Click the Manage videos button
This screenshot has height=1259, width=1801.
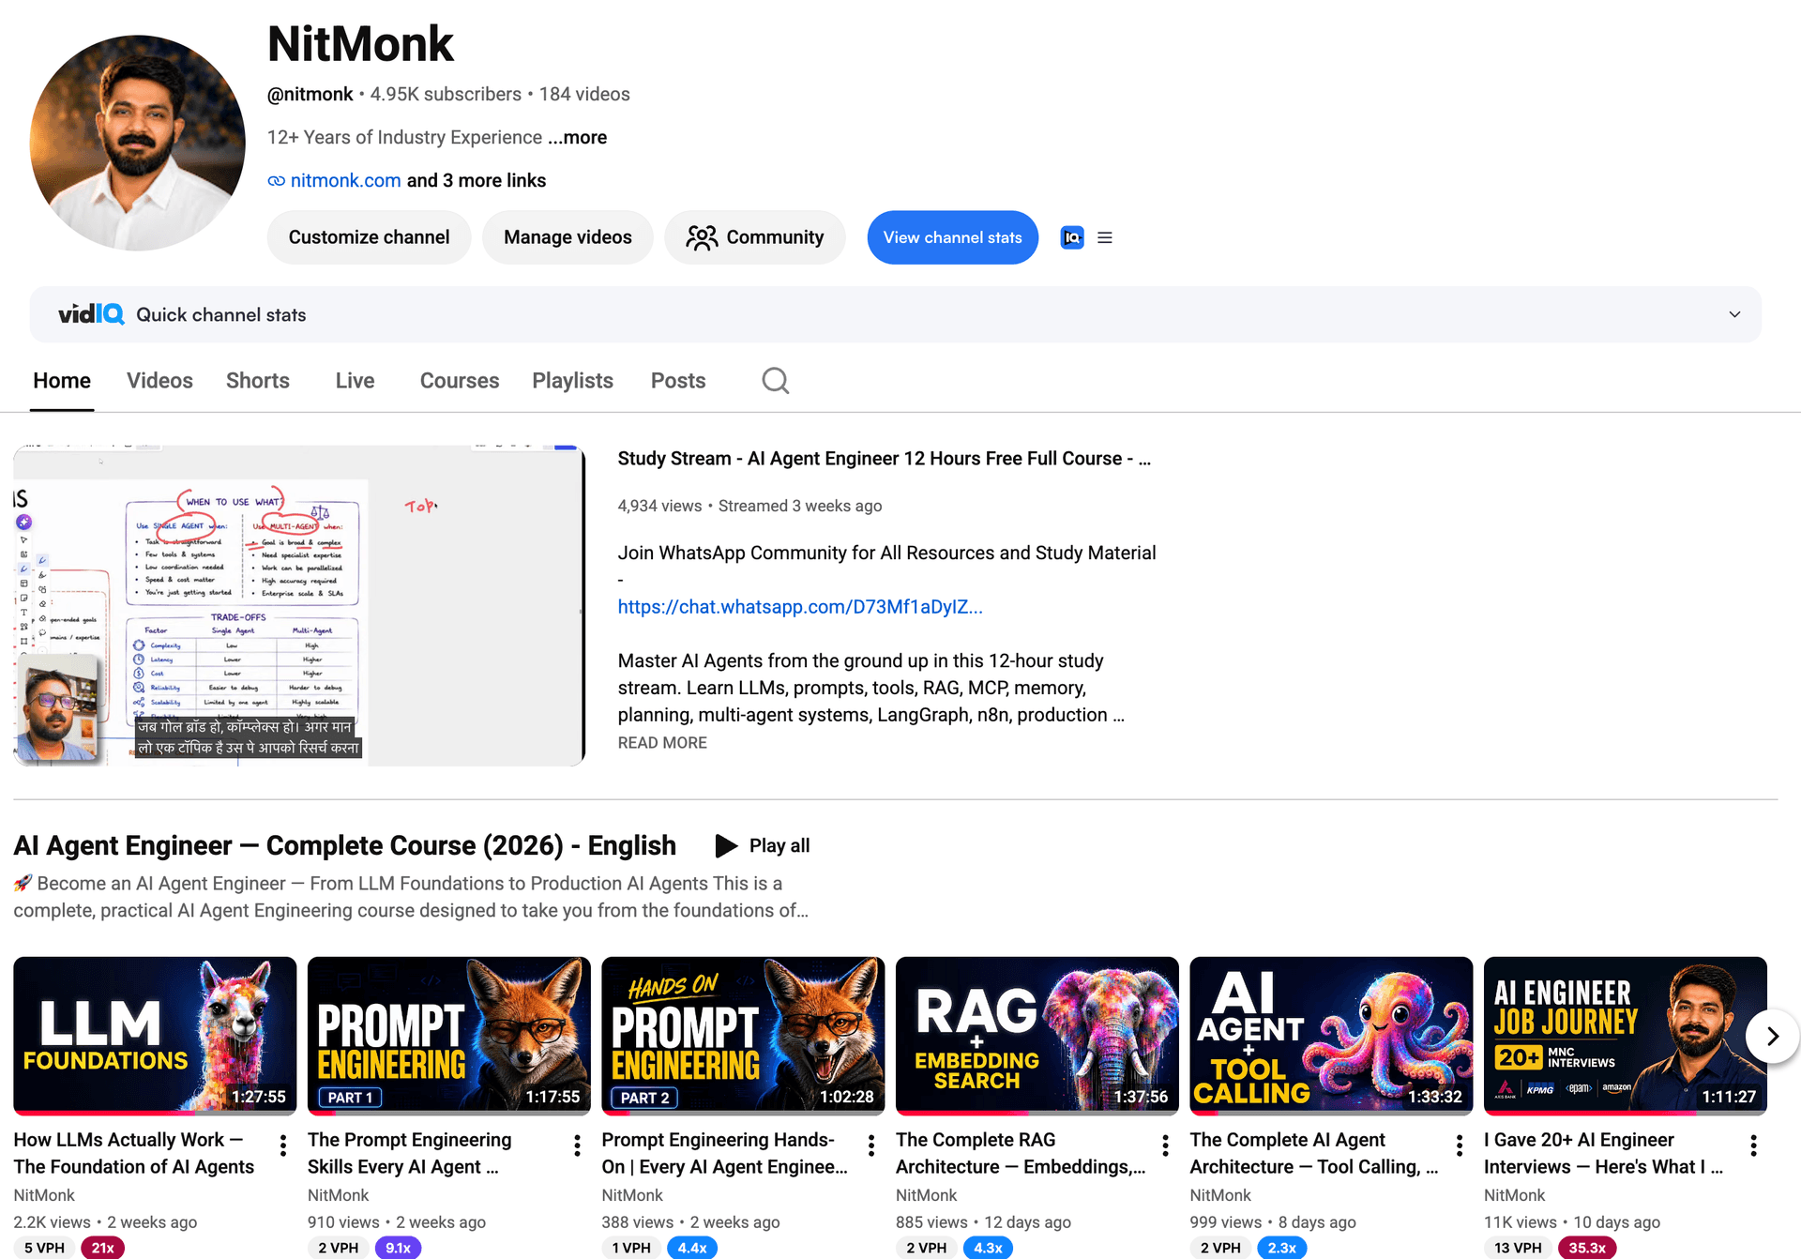[x=568, y=237]
